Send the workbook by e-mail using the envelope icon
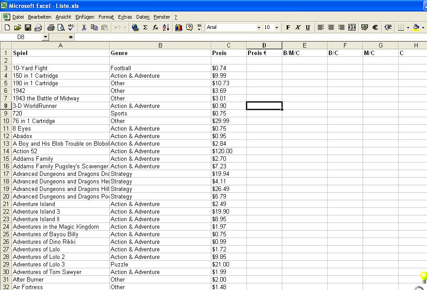Viewport: 427px width, 290px height. click(39, 28)
